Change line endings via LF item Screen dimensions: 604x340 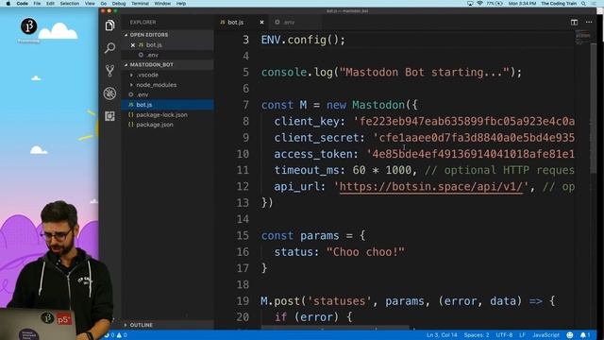[x=522, y=335]
